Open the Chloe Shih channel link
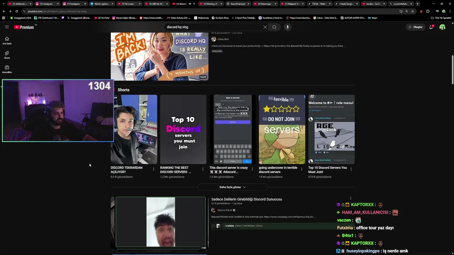This screenshot has height=255, width=454. (x=223, y=39)
